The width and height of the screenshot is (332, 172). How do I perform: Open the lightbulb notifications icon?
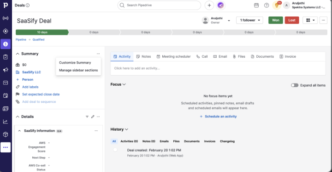tap(277, 5)
